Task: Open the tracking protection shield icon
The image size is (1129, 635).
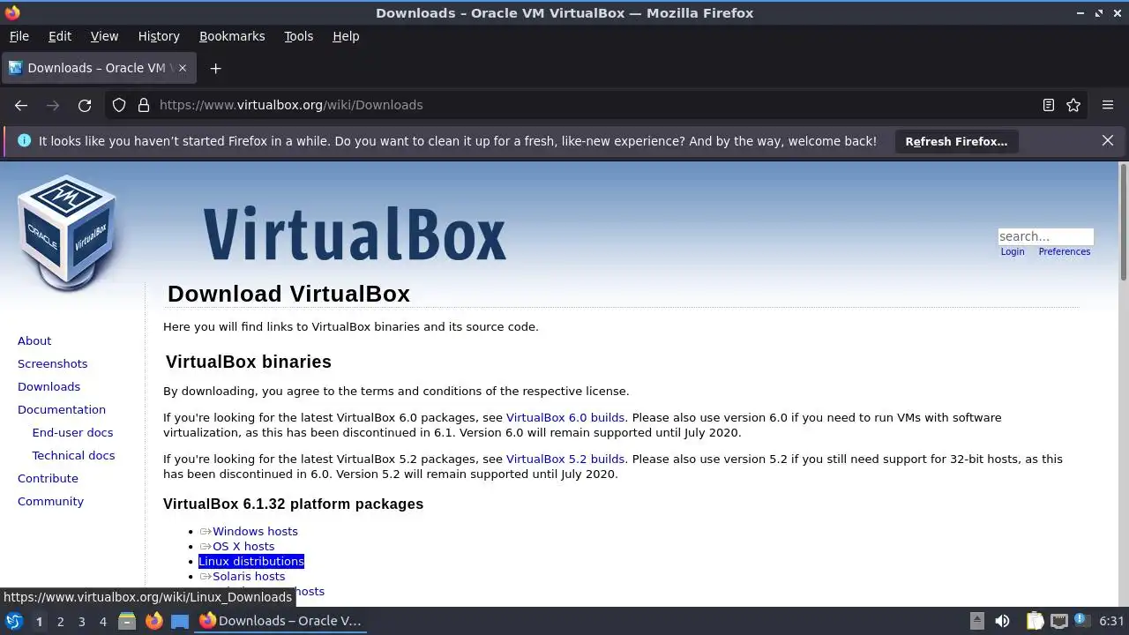Action: pyautogui.click(x=119, y=105)
